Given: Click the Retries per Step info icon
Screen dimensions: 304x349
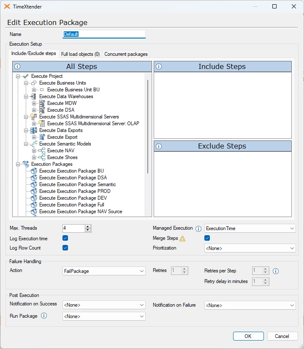Looking at the screenshot, I should click(276, 271).
